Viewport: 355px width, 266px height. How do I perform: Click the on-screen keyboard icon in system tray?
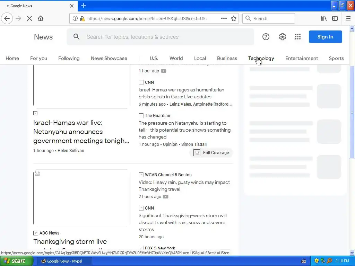coord(304,261)
